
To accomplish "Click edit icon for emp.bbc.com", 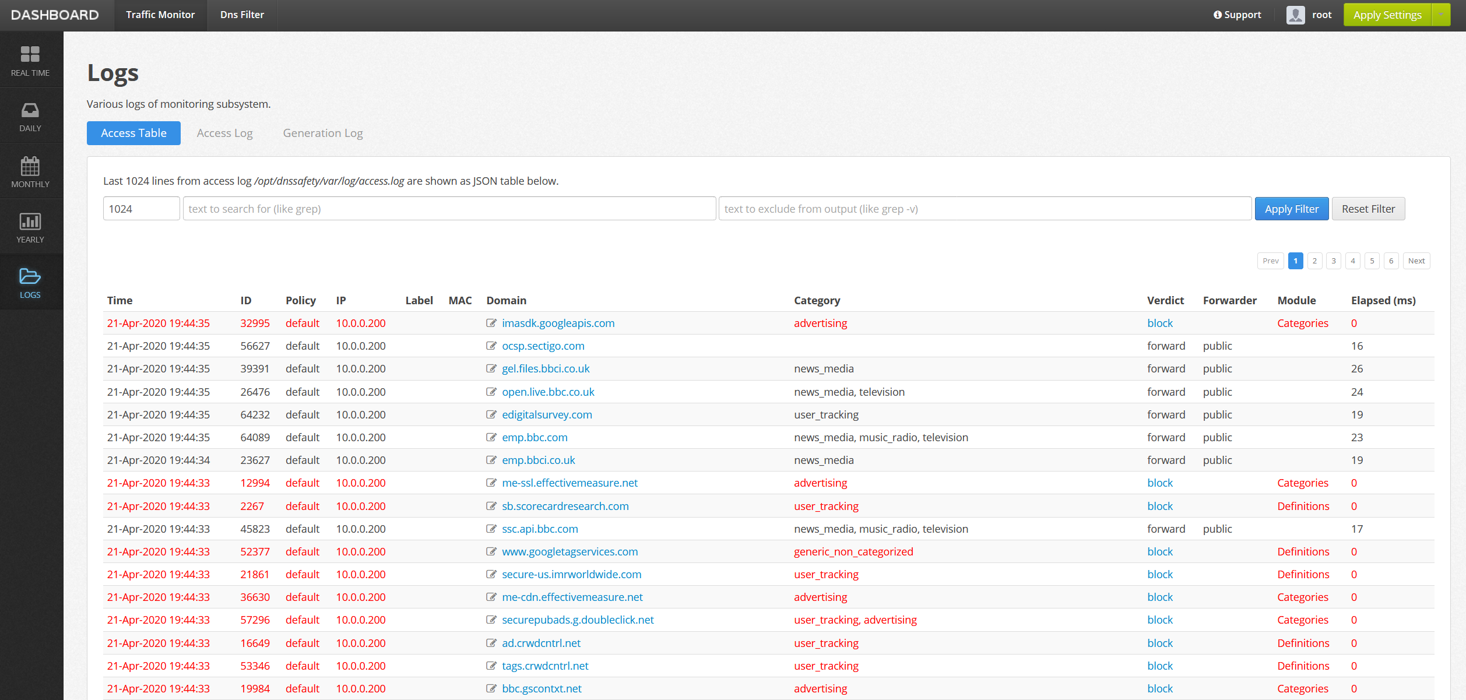I will [x=491, y=437].
